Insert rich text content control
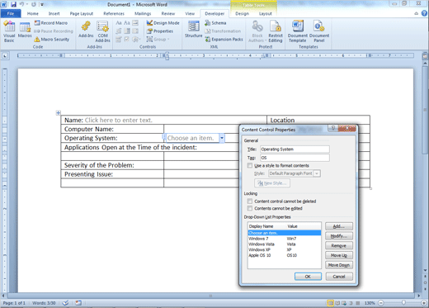This screenshot has width=429, height=308. tap(119, 23)
